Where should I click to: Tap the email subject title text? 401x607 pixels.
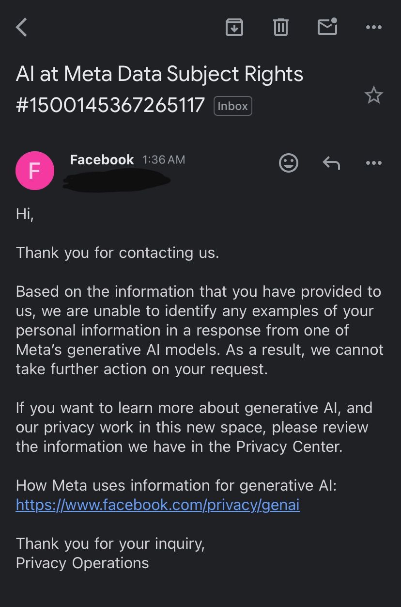(160, 90)
